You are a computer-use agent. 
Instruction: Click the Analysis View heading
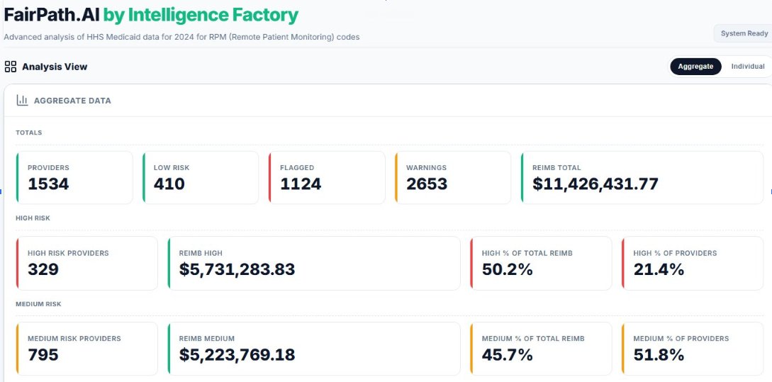click(x=55, y=67)
